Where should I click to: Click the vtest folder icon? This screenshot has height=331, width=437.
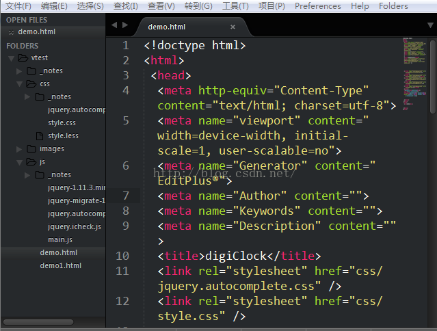click(23, 58)
